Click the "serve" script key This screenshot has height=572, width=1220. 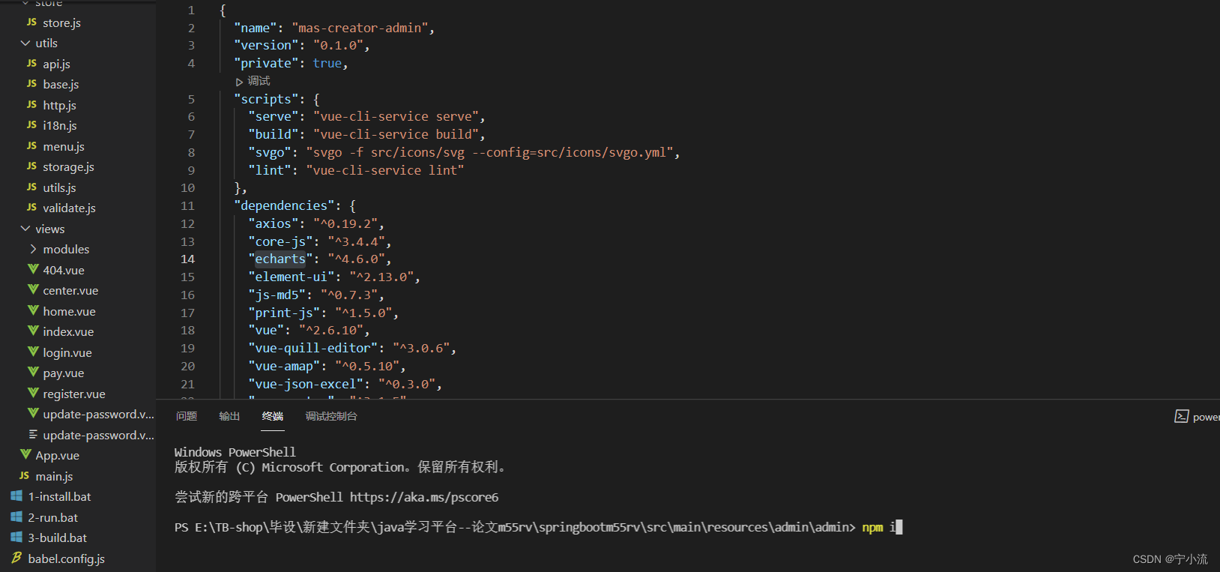(274, 116)
